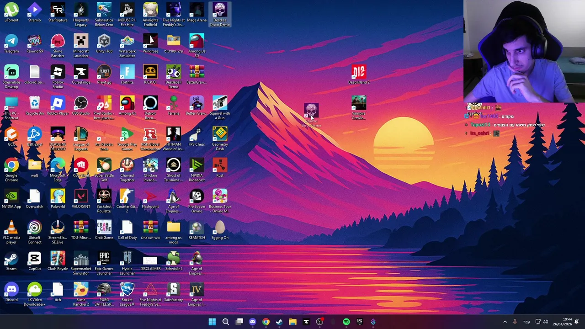
Task: Open the Telegram desktop icon
Action: pyautogui.click(x=11, y=44)
